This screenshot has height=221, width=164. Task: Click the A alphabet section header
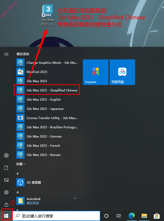pos(18,192)
